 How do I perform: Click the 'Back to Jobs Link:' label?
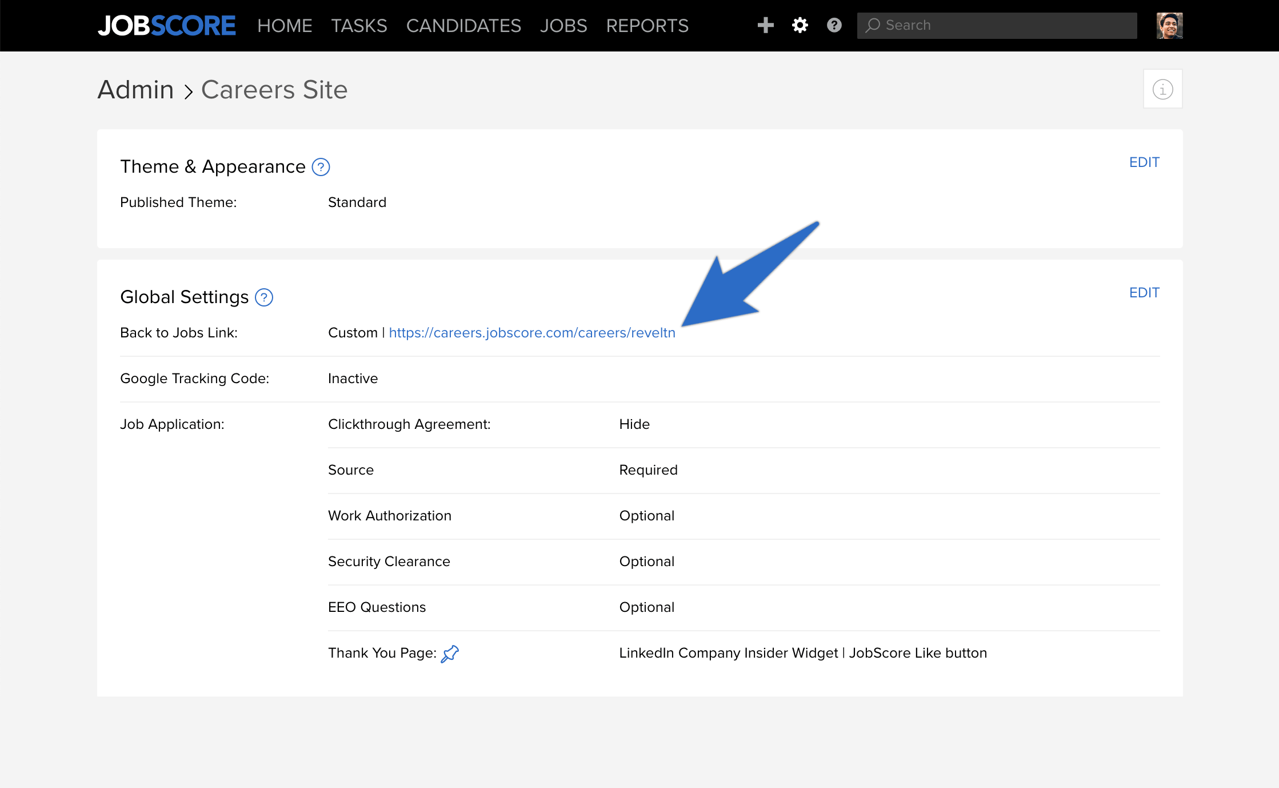click(x=179, y=333)
